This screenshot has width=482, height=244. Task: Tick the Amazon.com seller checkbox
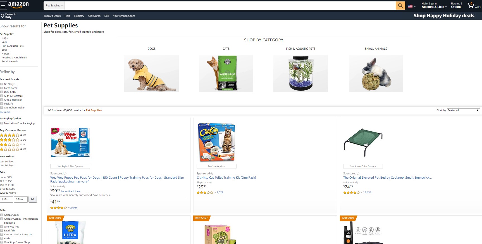2,215
